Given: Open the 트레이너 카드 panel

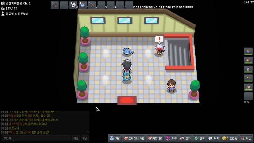Looking at the screenshot, I should coord(134,138).
